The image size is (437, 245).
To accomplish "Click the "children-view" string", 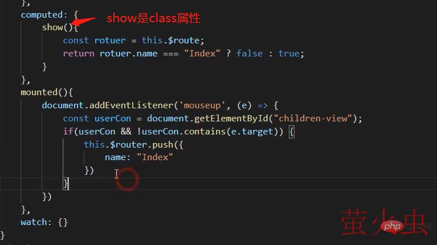I will (313, 119).
